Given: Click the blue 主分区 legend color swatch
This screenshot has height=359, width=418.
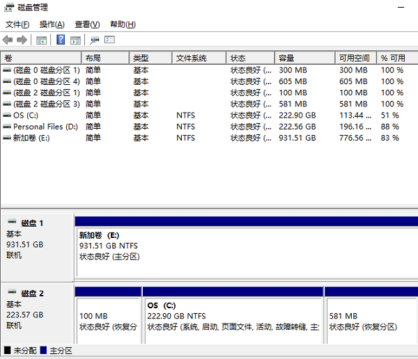Looking at the screenshot, I should click(45, 351).
